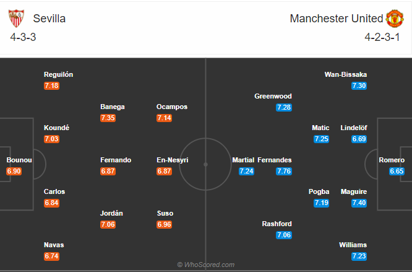Viewport: 412px width, 272px height.
Task: Click Banega's 7.35 rating badge
Action: [x=108, y=118]
